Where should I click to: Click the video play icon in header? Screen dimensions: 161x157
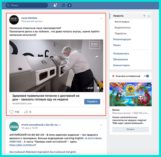coord(69,5)
